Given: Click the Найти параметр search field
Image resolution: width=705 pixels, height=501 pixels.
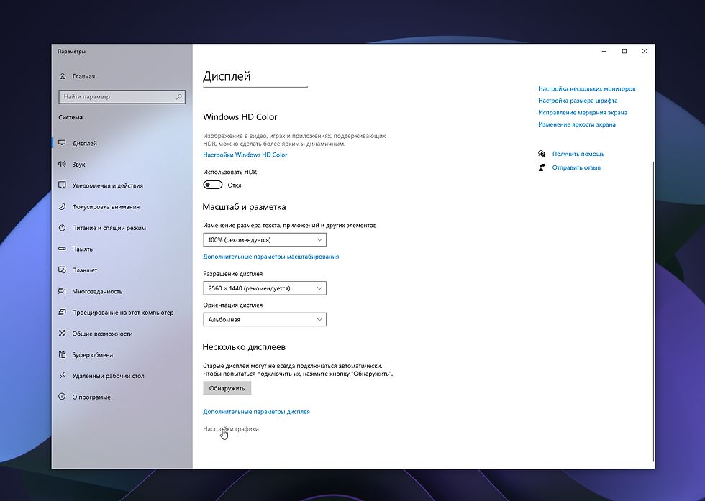Looking at the screenshot, I should [122, 96].
